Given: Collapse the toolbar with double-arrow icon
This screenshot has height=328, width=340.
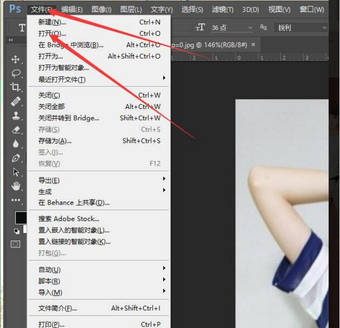Looking at the screenshot, I should coord(11,40).
